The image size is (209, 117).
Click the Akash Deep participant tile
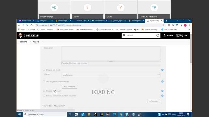click(54, 9)
